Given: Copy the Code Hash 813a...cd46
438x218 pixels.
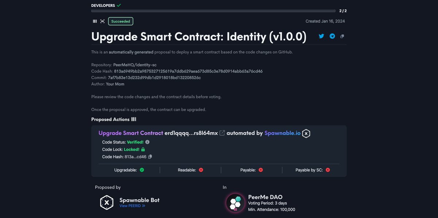Looking at the screenshot, I should [x=150, y=156].
